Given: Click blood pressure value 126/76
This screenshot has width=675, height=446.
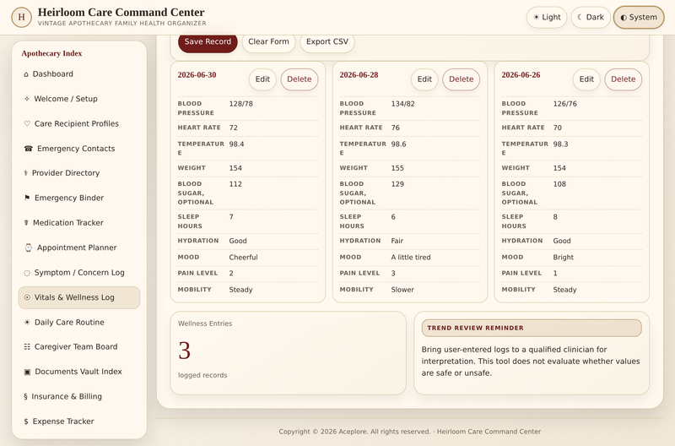Looking at the screenshot, I should pos(564,104).
